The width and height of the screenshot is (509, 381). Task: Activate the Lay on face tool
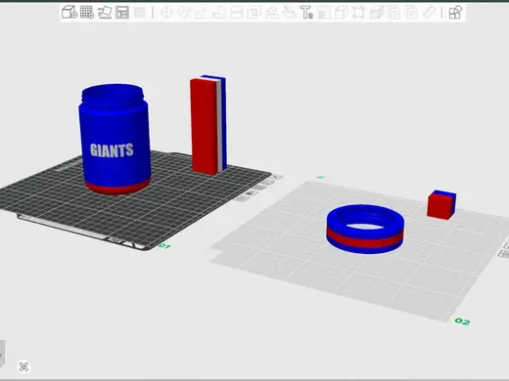click(219, 13)
